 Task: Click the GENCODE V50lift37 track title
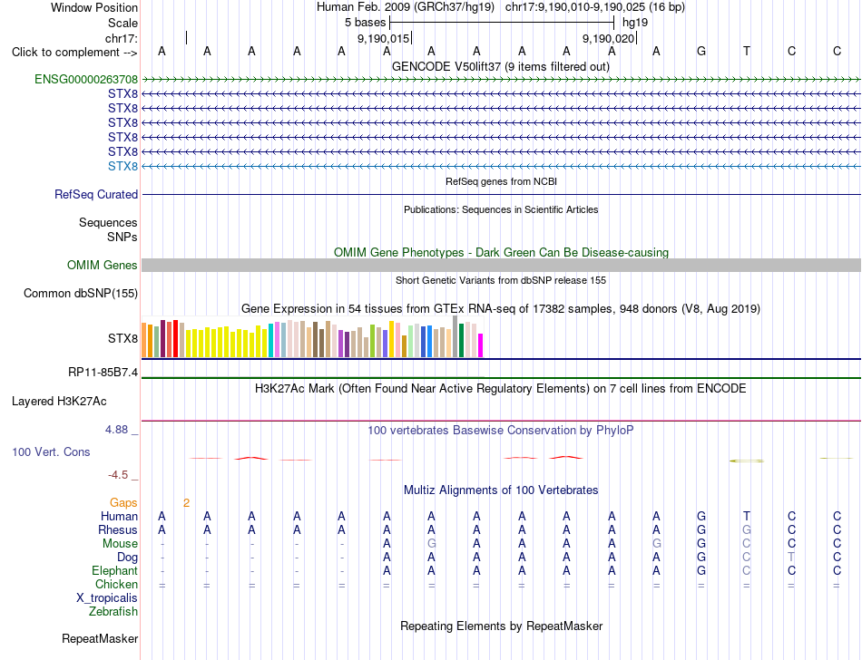pyautogui.click(x=501, y=67)
